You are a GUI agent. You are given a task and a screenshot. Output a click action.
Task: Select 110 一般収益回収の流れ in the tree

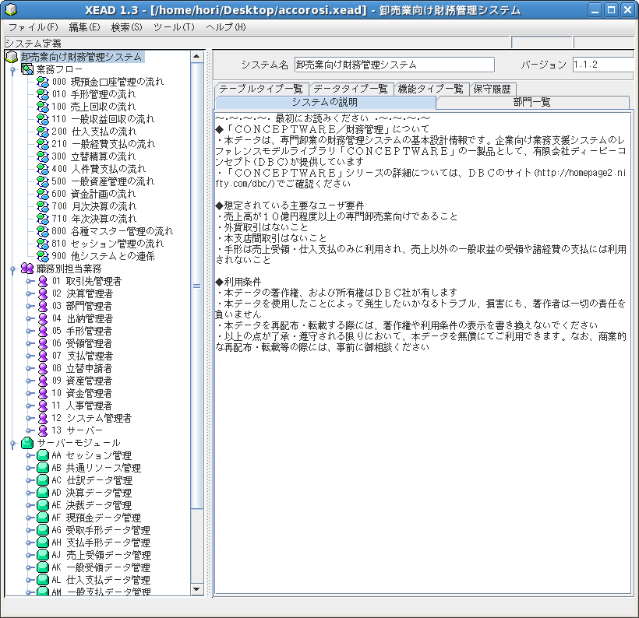coord(103,119)
